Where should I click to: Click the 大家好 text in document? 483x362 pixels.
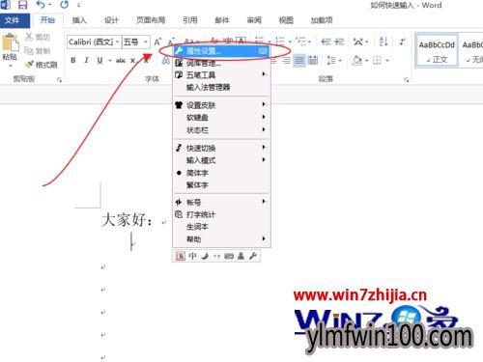click(x=124, y=220)
